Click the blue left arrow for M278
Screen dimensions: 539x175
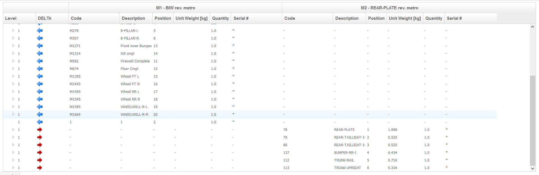coord(40,30)
